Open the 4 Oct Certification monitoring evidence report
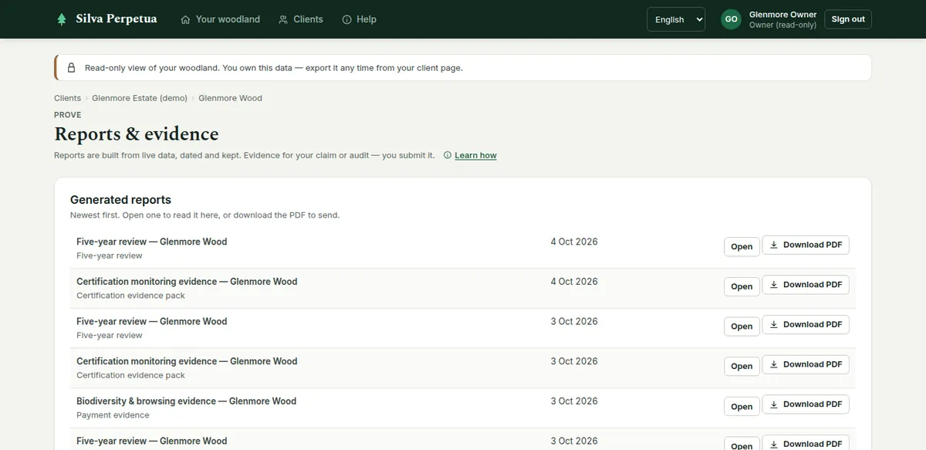 coord(742,286)
